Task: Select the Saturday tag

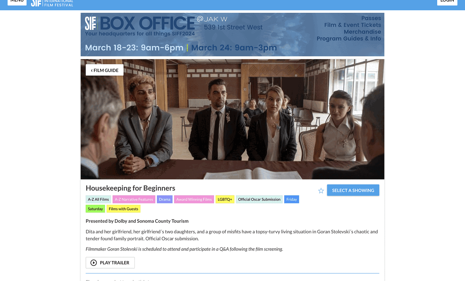Action: (95, 209)
